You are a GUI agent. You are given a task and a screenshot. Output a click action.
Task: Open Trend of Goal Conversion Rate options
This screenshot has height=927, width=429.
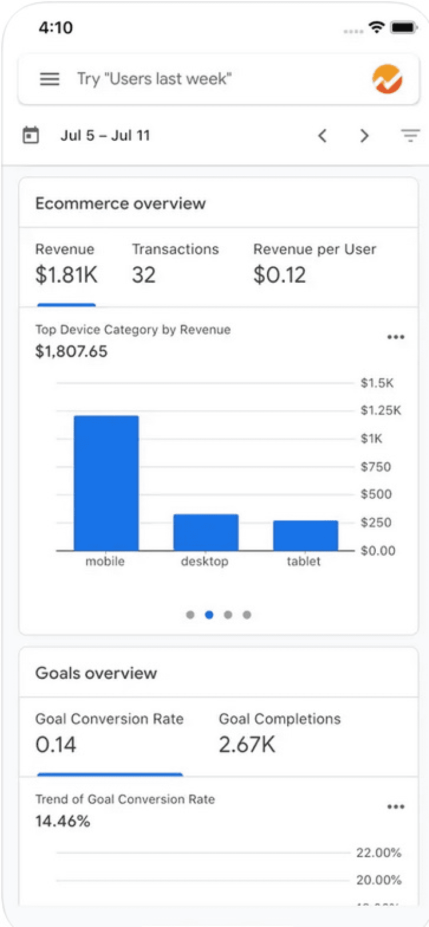click(x=396, y=807)
